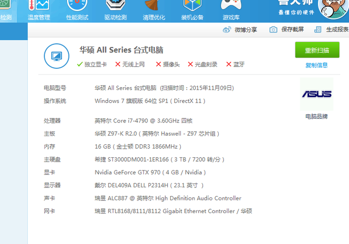Image resolution: width=349 pixels, height=244 pixels.
Task: Click the 主硬盘 row label
Action: pyautogui.click(x=52, y=160)
